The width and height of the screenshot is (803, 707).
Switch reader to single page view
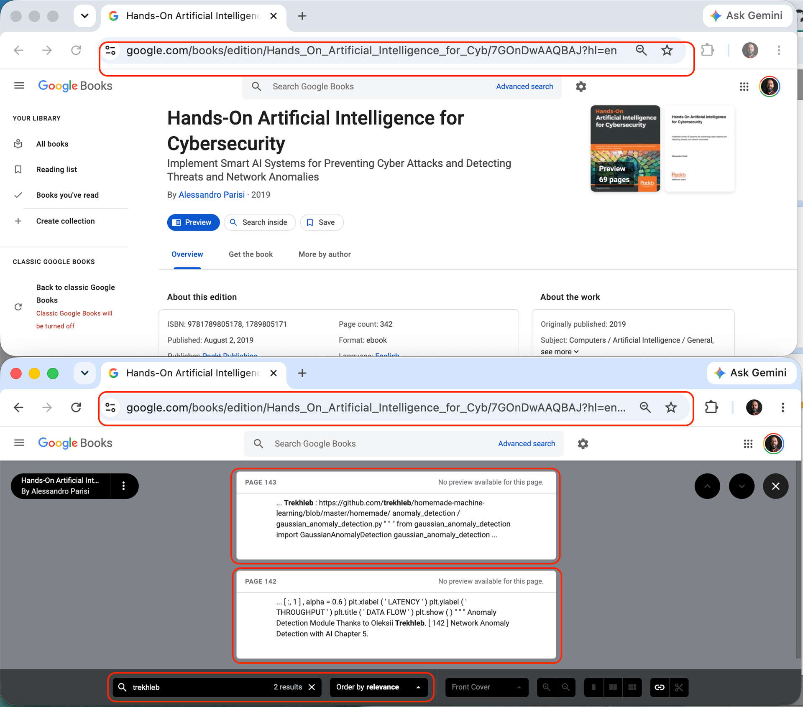coord(593,687)
